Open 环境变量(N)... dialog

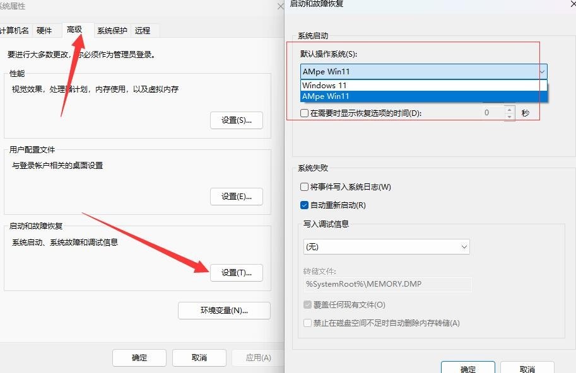[x=224, y=311]
